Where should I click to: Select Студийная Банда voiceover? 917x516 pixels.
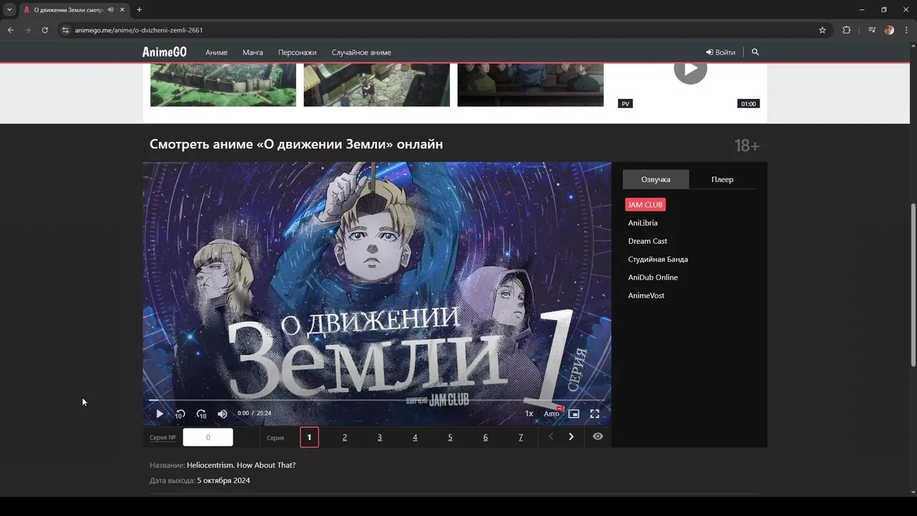(658, 259)
